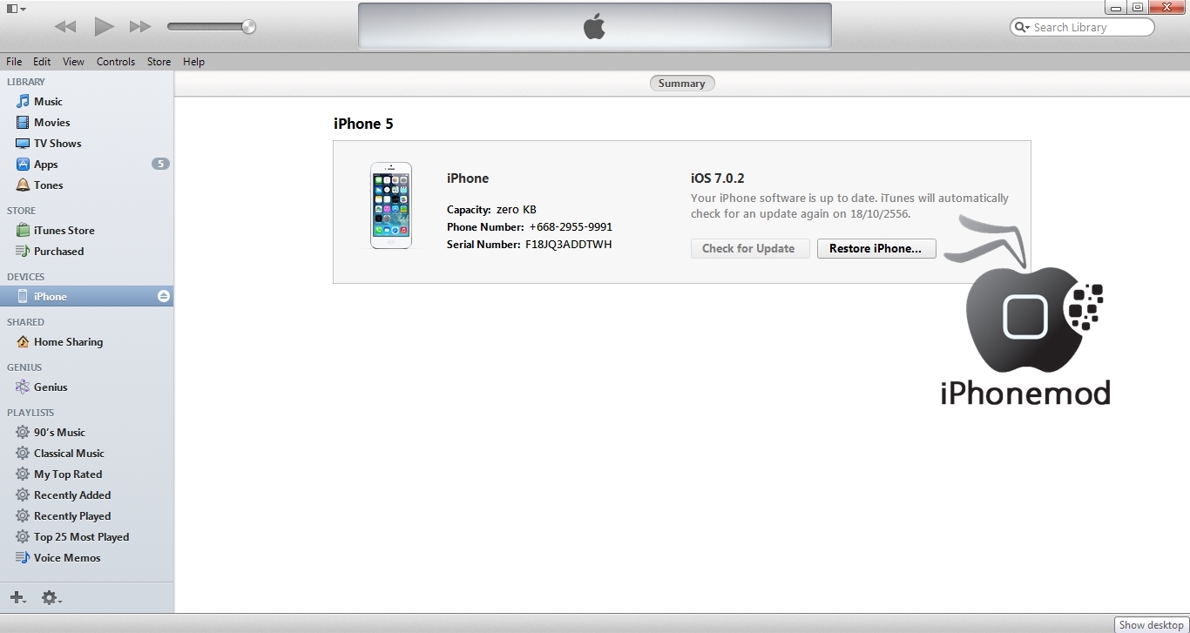Select the Tones bell icon
The width and height of the screenshot is (1190, 633).
click(x=23, y=185)
